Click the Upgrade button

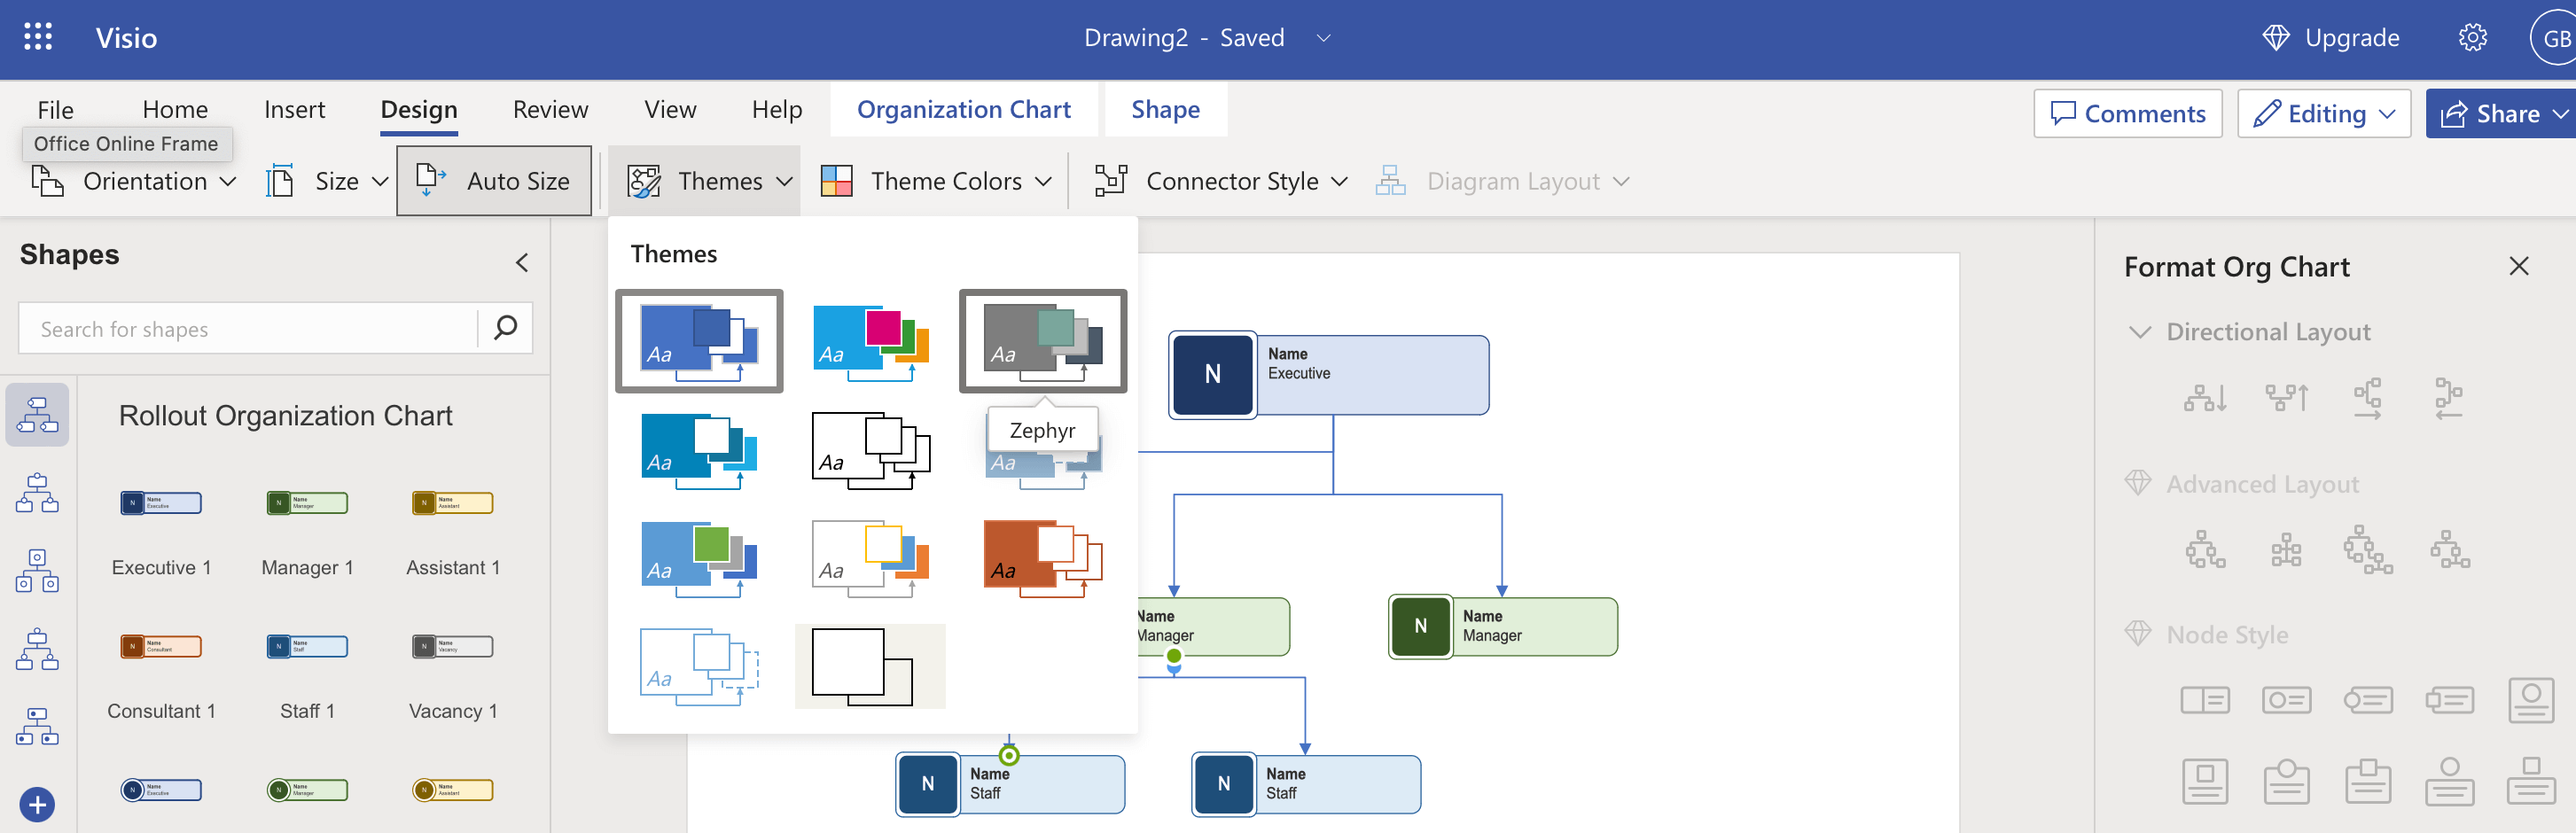[2331, 37]
